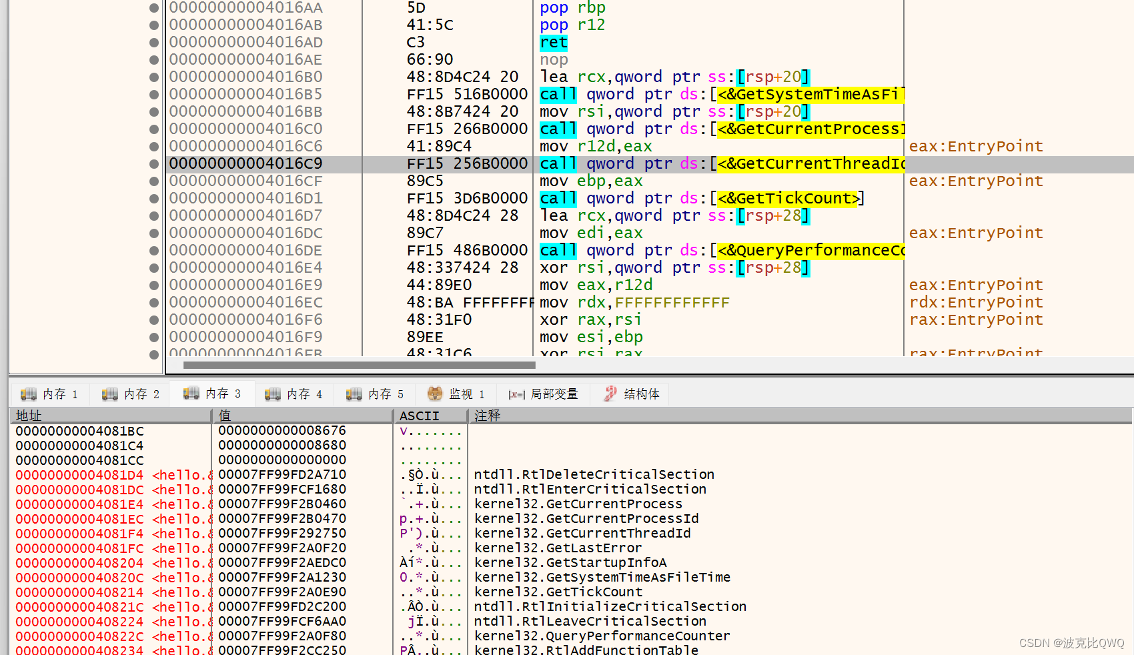Switch to 内存 5 tab
Viewport: 1134px width, 655px height.
point(375,394)
